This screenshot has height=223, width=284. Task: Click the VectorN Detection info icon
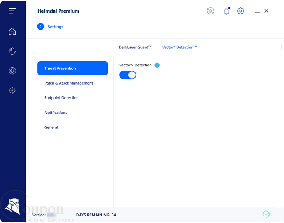[157, 65]
